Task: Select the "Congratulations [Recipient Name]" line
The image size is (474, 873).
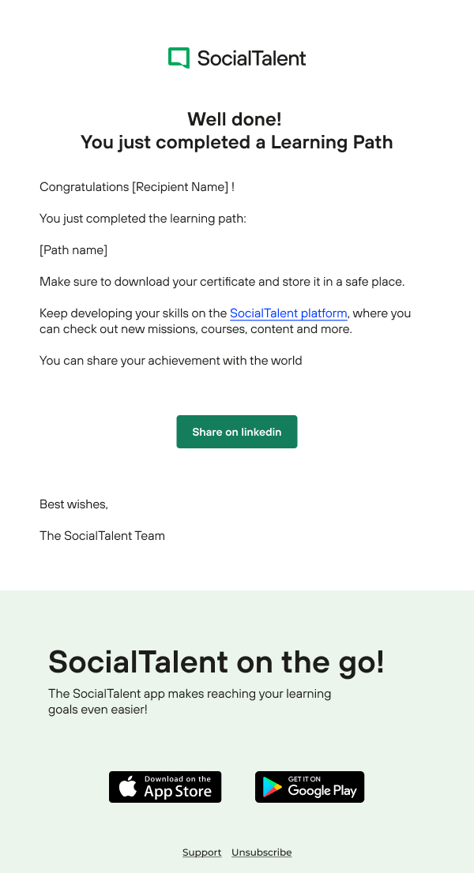Action: [x=137, y=187]
